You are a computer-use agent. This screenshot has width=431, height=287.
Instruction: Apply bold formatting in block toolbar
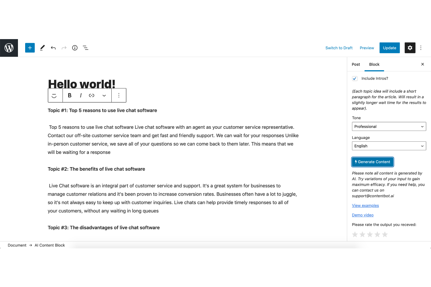point(70,95)
